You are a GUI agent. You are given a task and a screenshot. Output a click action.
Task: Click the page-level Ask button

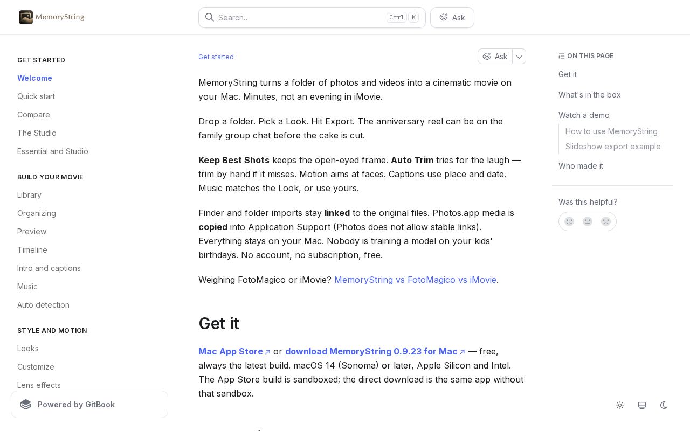tap(495, 57)
